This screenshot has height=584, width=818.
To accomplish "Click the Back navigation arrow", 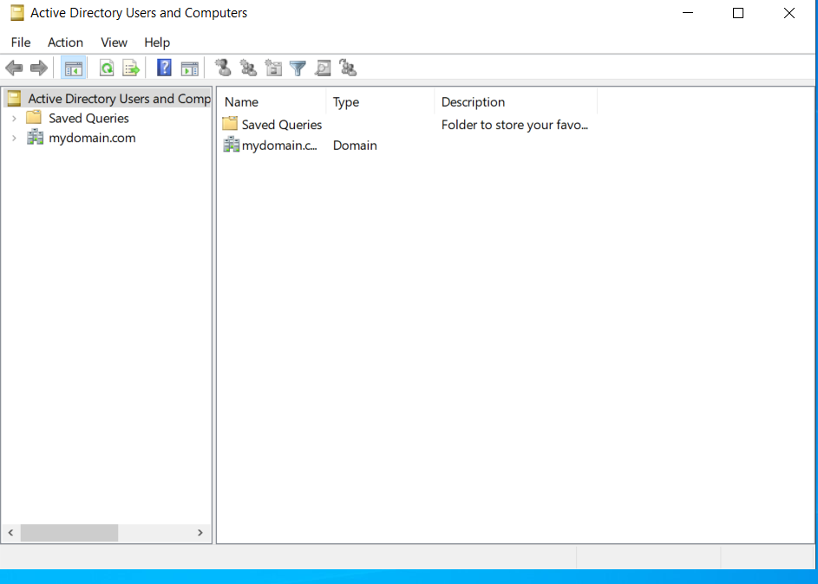I will tap(14, 68).
